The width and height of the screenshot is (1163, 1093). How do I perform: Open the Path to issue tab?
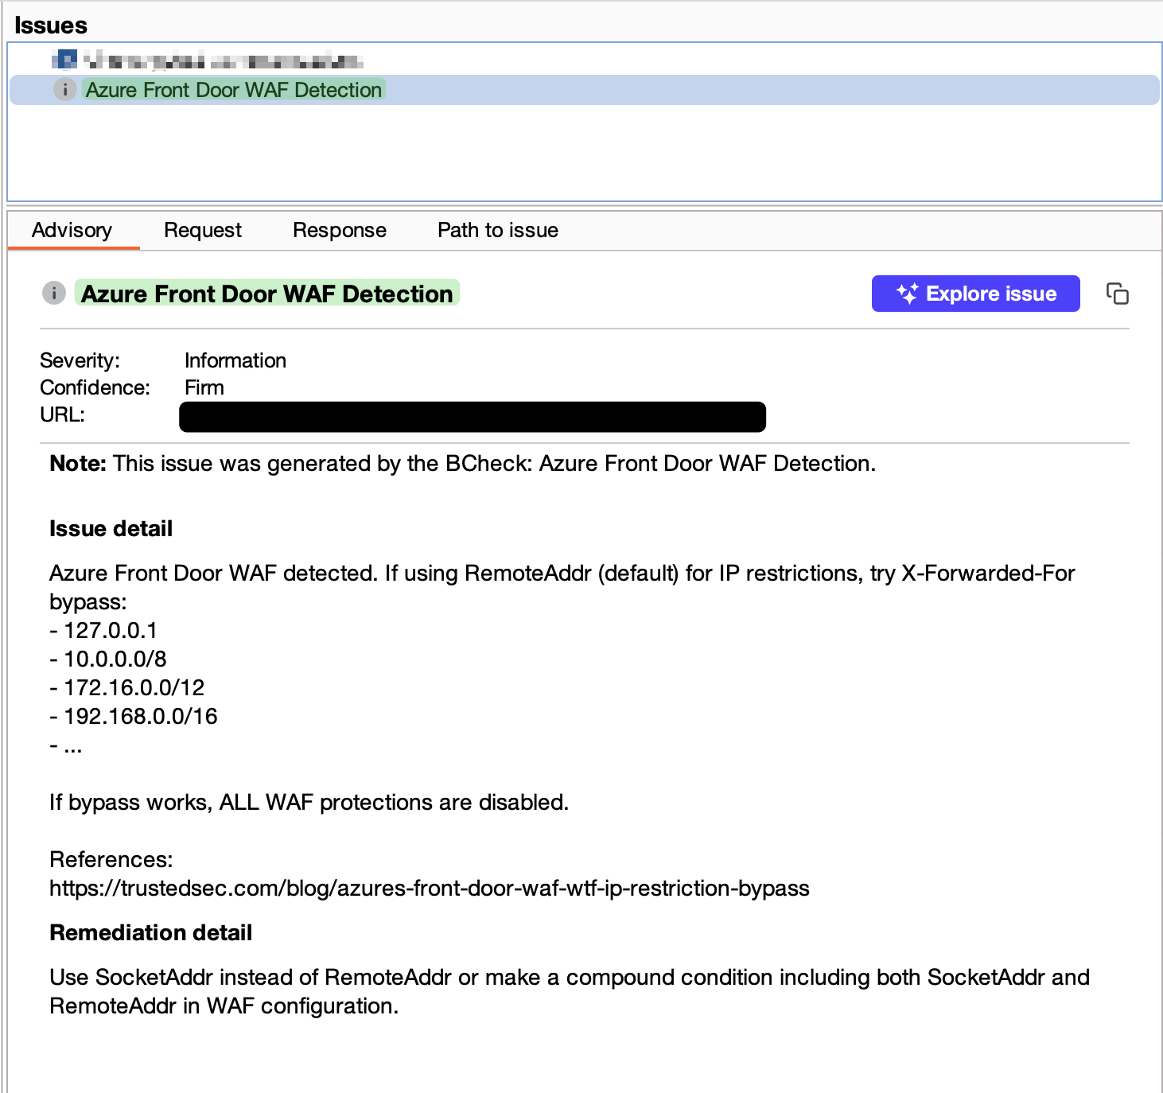pyautogui.click(x=498, y=231)
